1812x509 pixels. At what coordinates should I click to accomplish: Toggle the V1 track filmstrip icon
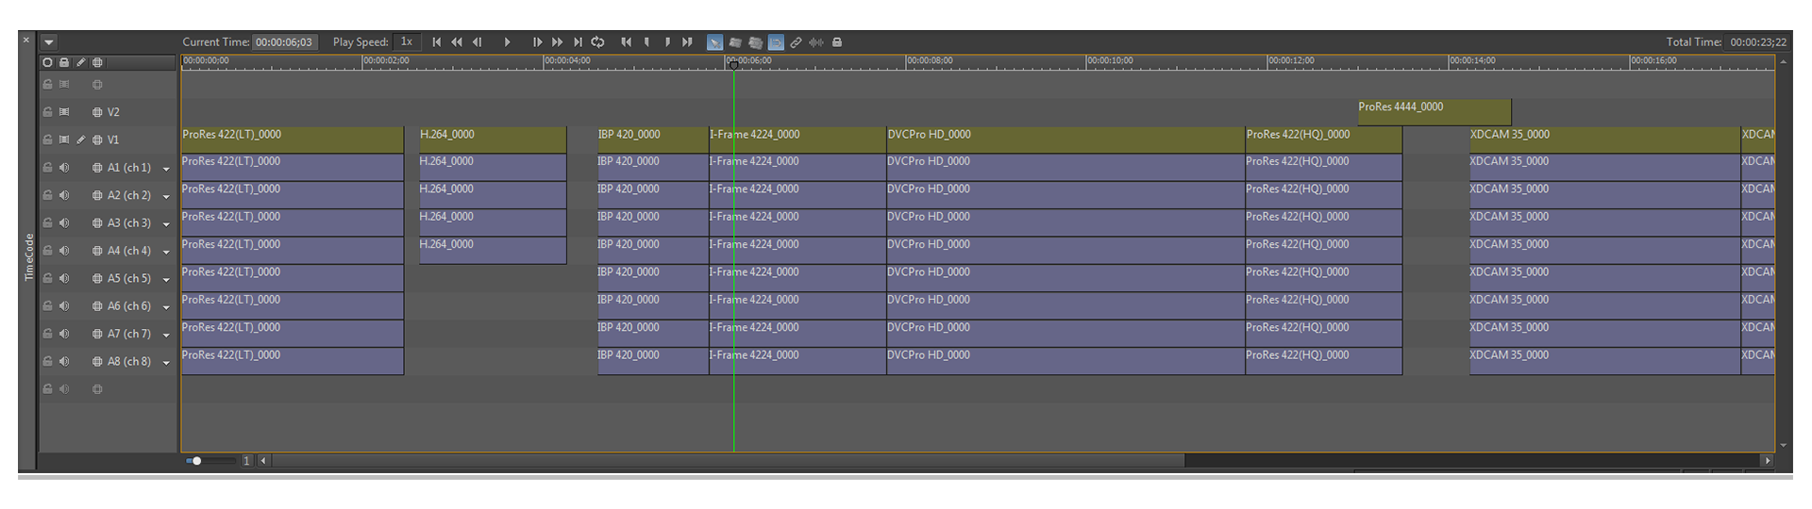coord(64,140)
